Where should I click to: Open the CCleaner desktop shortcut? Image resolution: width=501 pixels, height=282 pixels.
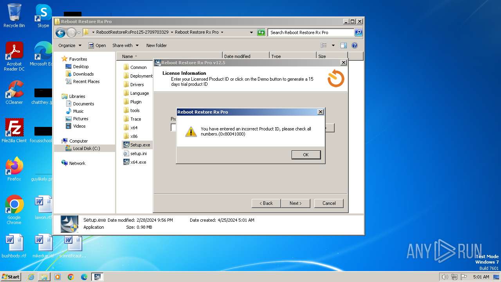pos(14,92)
